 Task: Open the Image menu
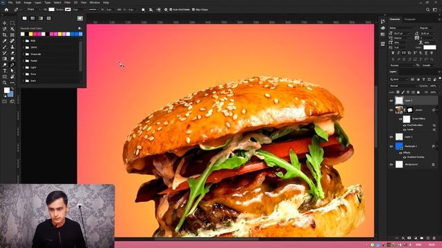(28, 3)
